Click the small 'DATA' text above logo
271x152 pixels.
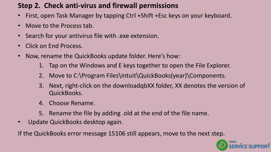[x=233, y=142]
